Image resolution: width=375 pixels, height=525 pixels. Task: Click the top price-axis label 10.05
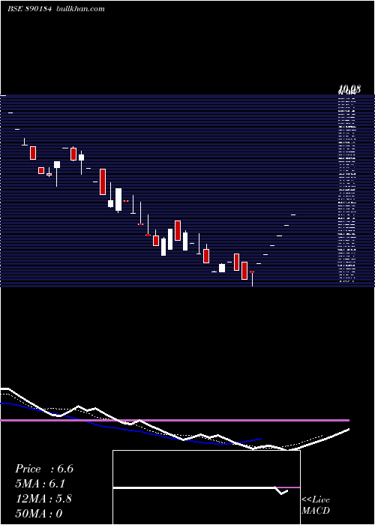pos(349,89)
